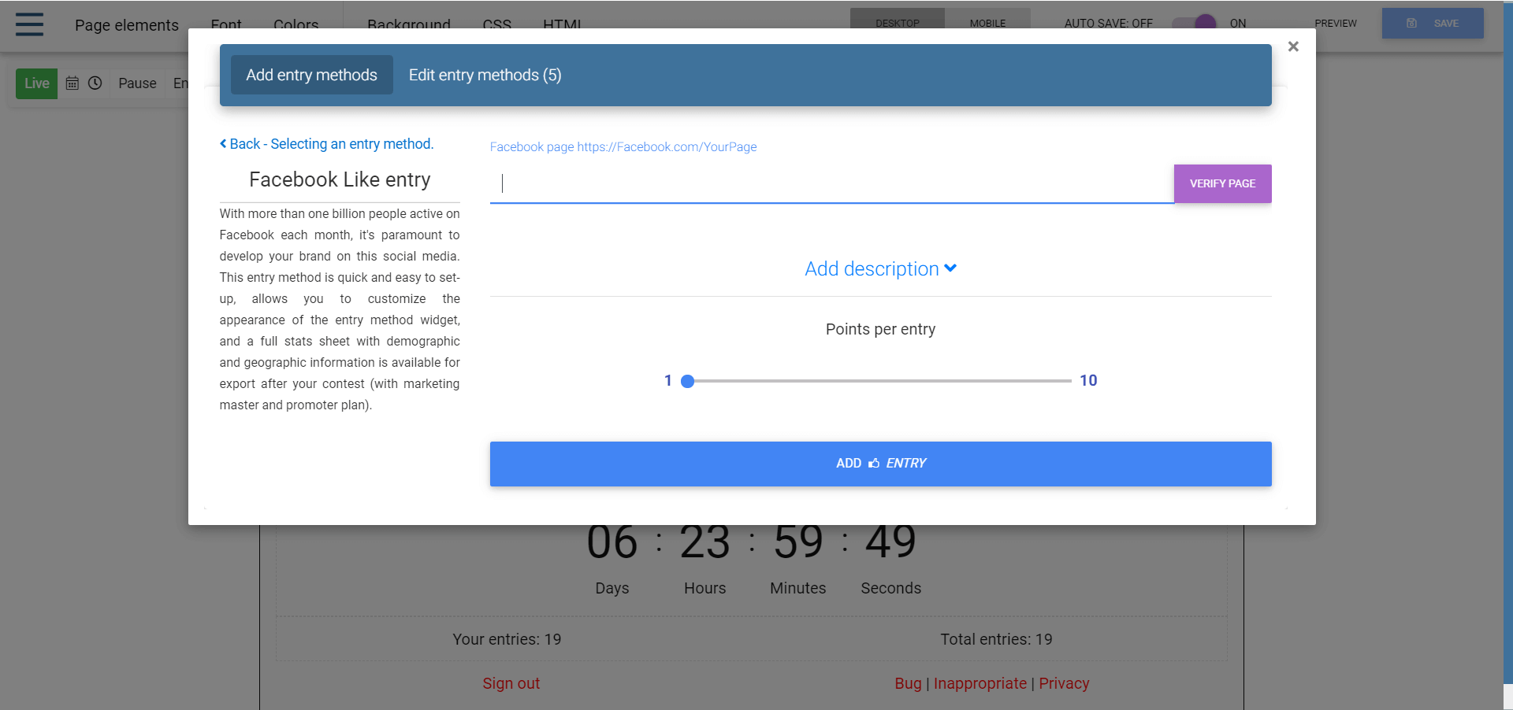The width and height of the screenshot is (1513, 710).
Task: Select the Desktop view tab
Action: tap(897, 23)
